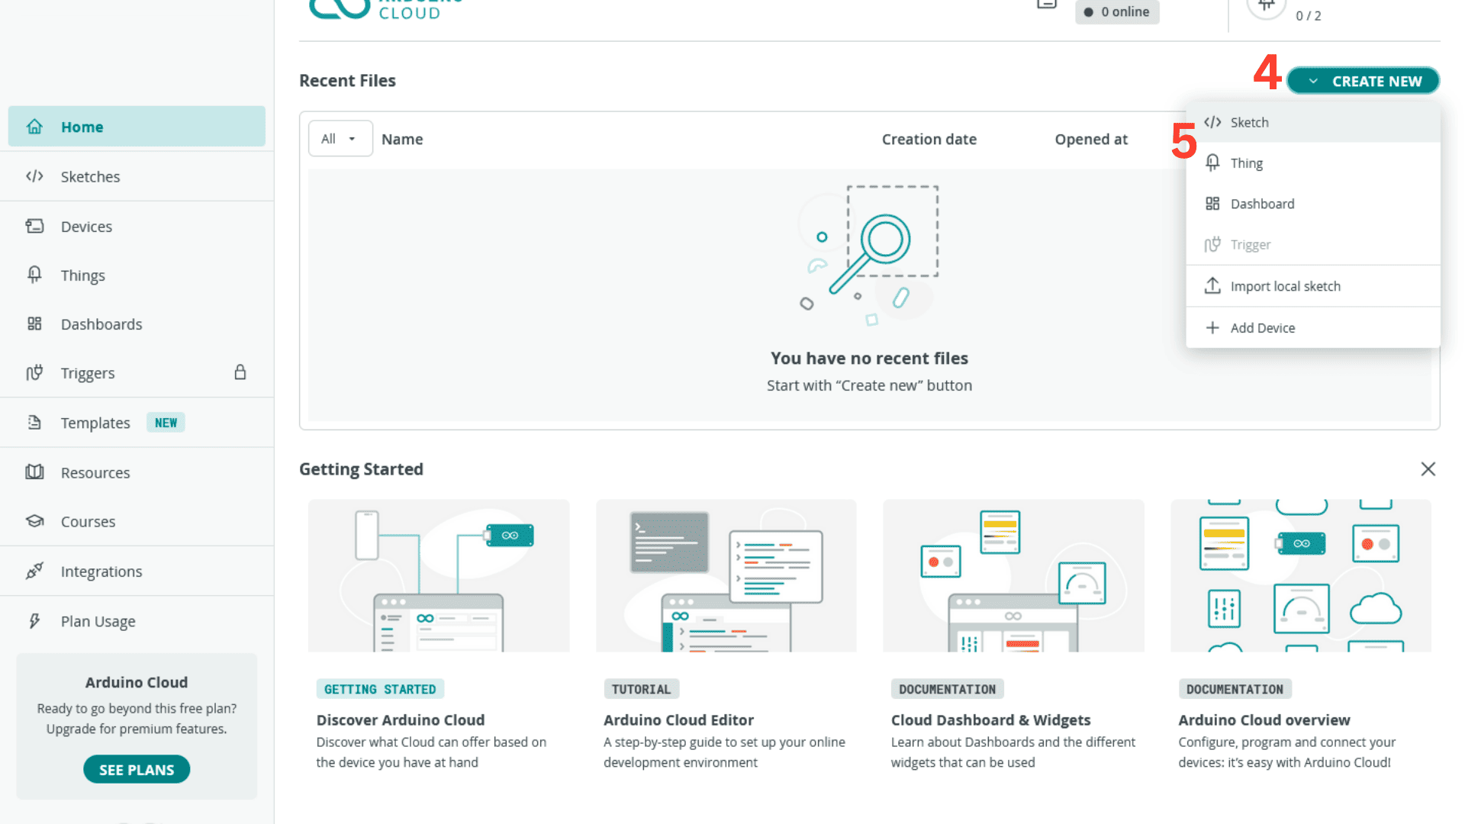The image size is (1465, 824).
Task: Click the Devices board icon in sidebar
Action: [x=34, y=226]
